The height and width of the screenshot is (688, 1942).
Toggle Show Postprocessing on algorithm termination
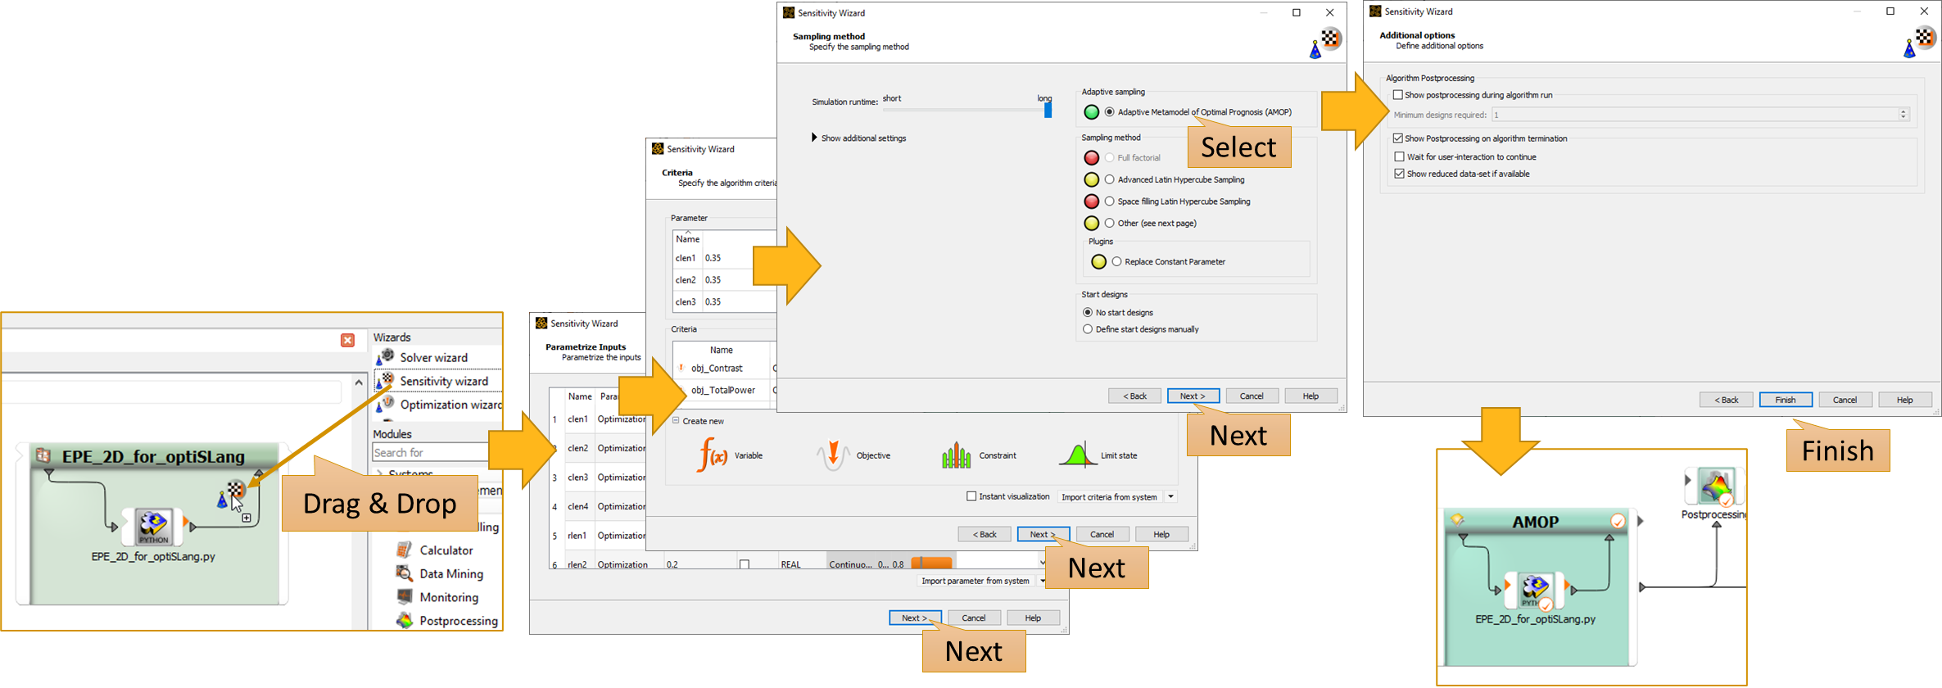(x=1398, y=138)
